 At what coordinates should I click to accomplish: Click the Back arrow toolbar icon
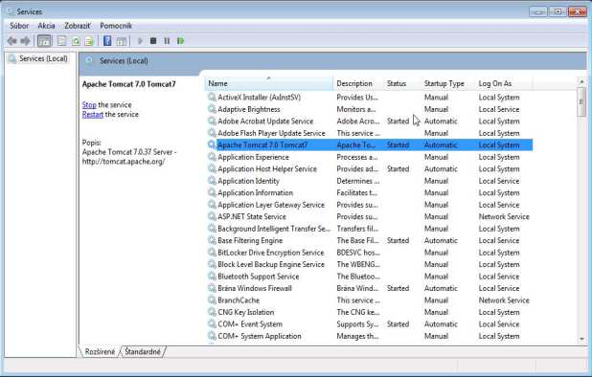12,41
